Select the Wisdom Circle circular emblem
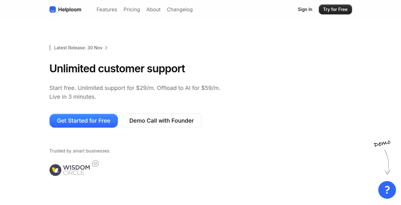 (55, 170)
